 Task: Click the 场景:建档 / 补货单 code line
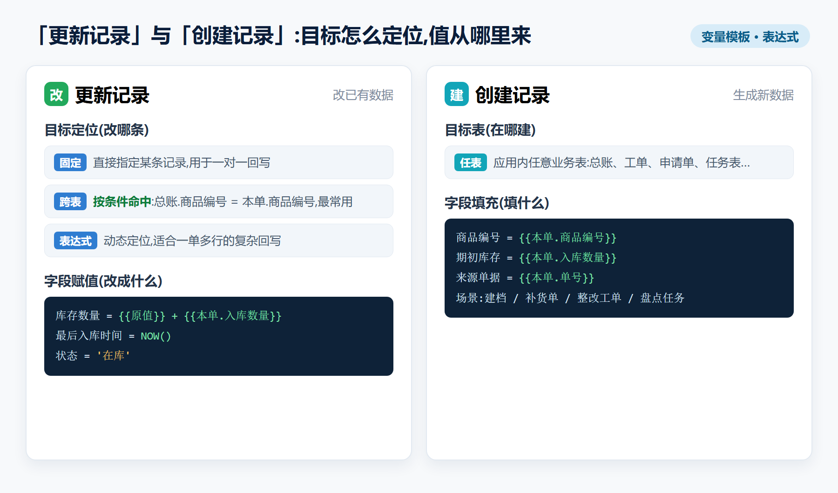tap(570, 298)
